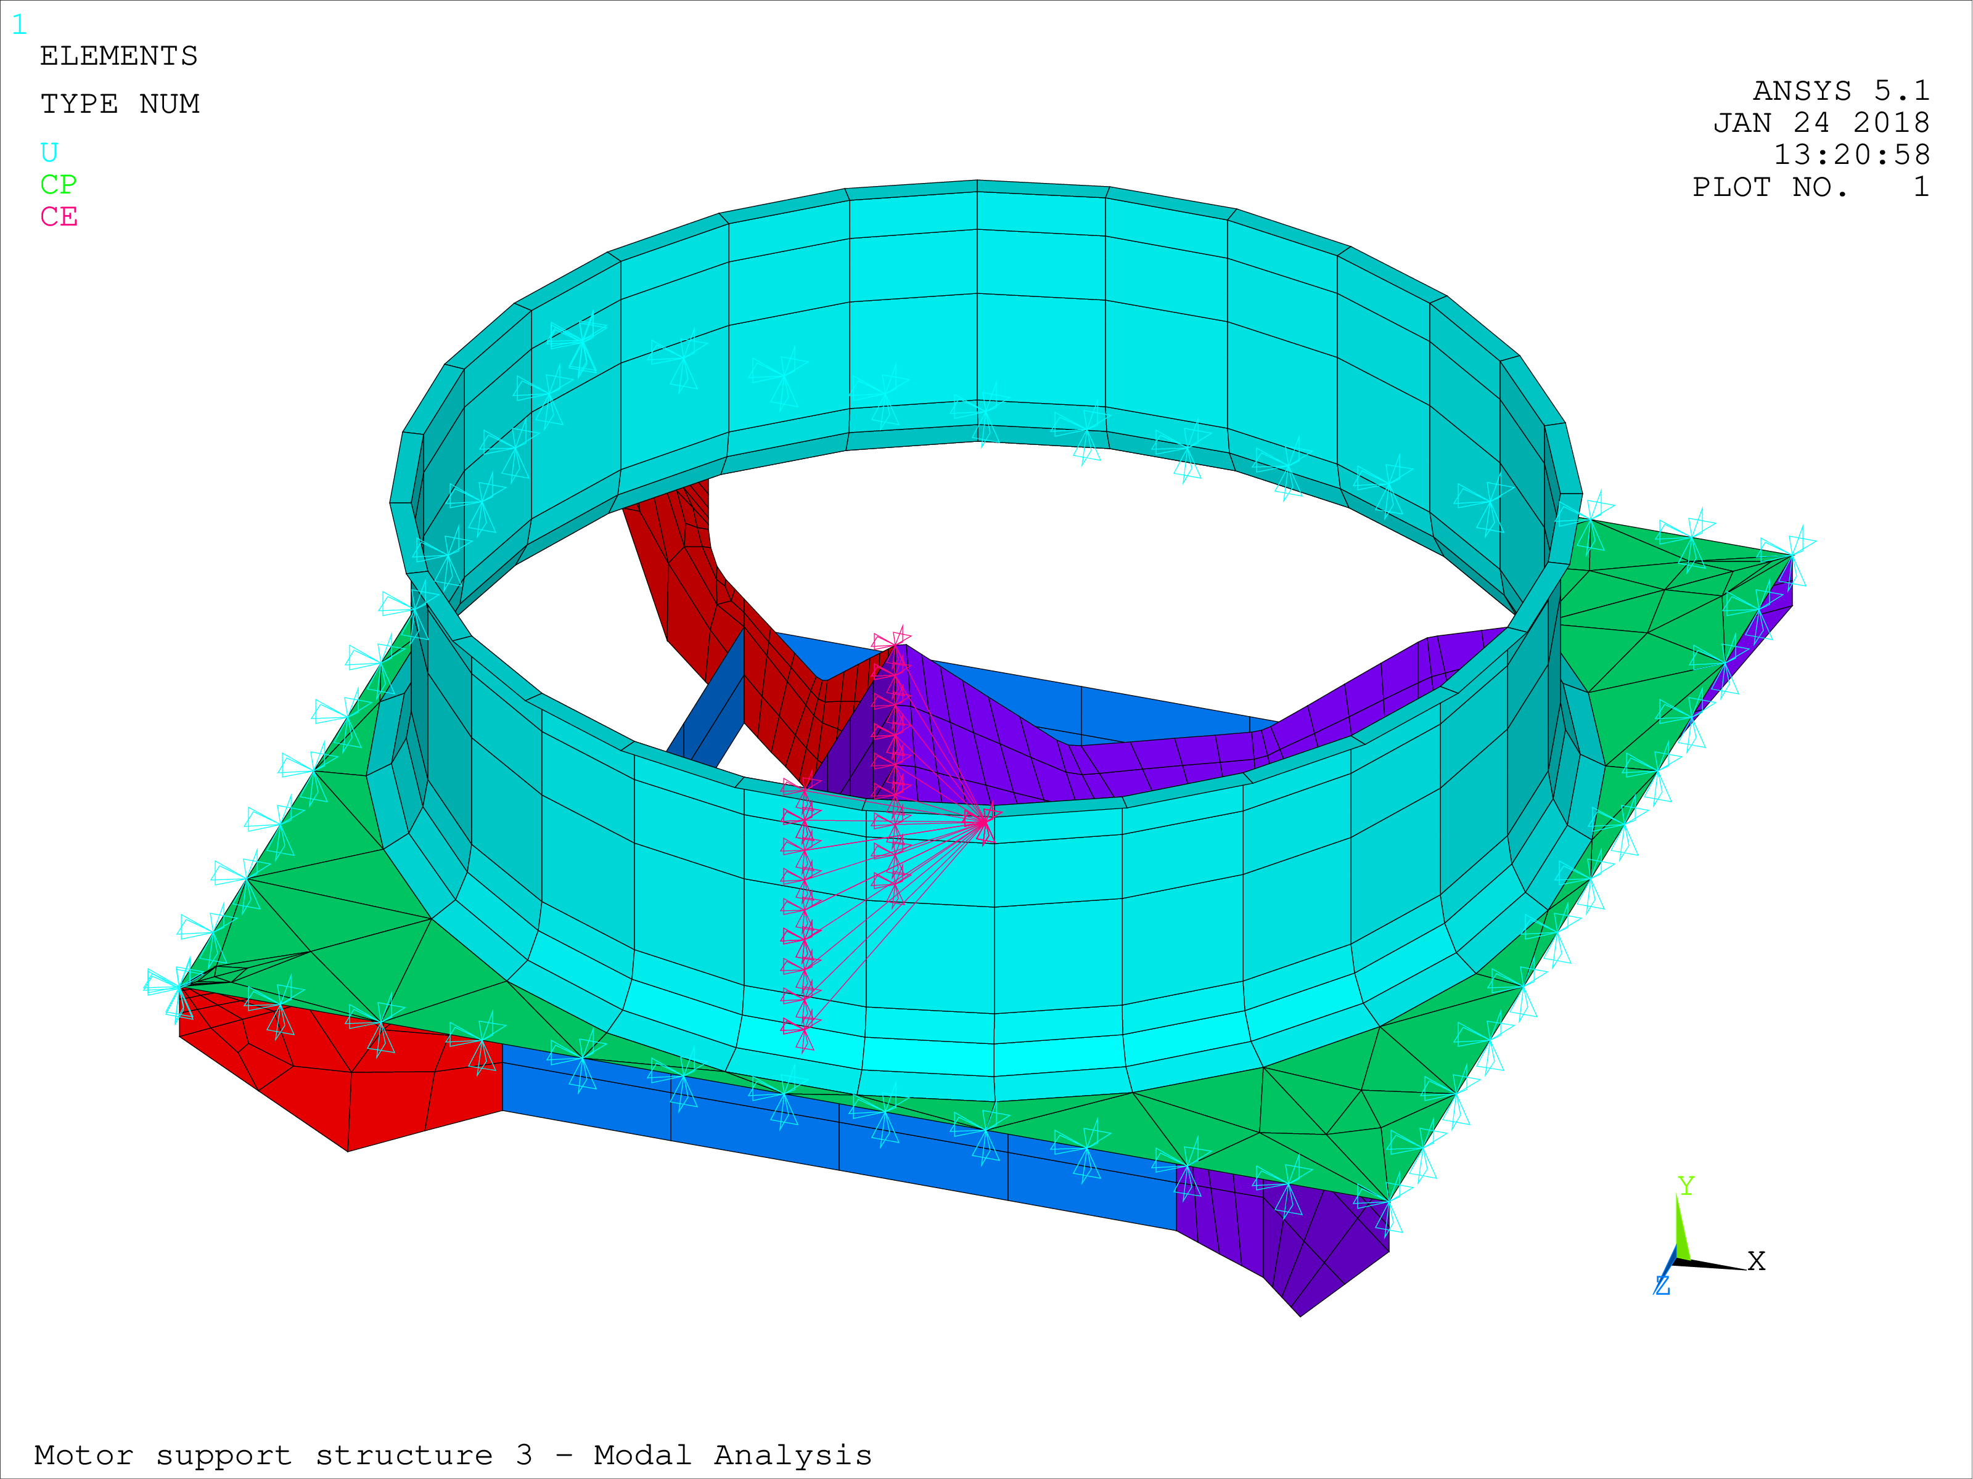The image size is (1973, 1479).
Task: Select the cyan U legend entry
Action: pos(49,152)
